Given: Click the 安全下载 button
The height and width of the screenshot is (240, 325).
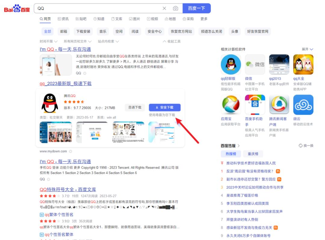Looking at the screenshot, I should [165, 108].
